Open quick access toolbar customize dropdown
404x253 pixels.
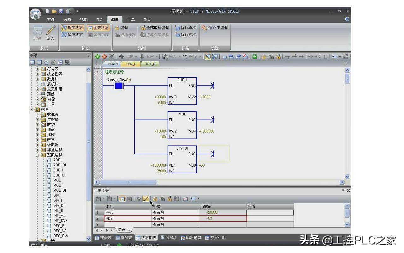pos(78,11)
